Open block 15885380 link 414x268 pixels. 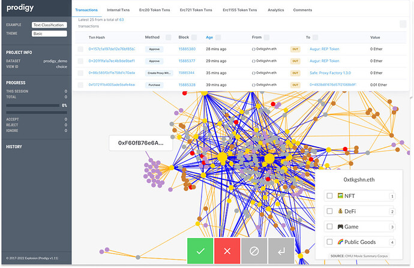coord(187,49)
